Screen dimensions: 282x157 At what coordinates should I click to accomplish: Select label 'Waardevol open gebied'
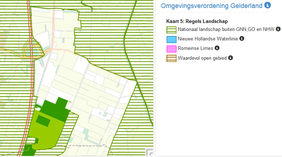tap(202, 58)
